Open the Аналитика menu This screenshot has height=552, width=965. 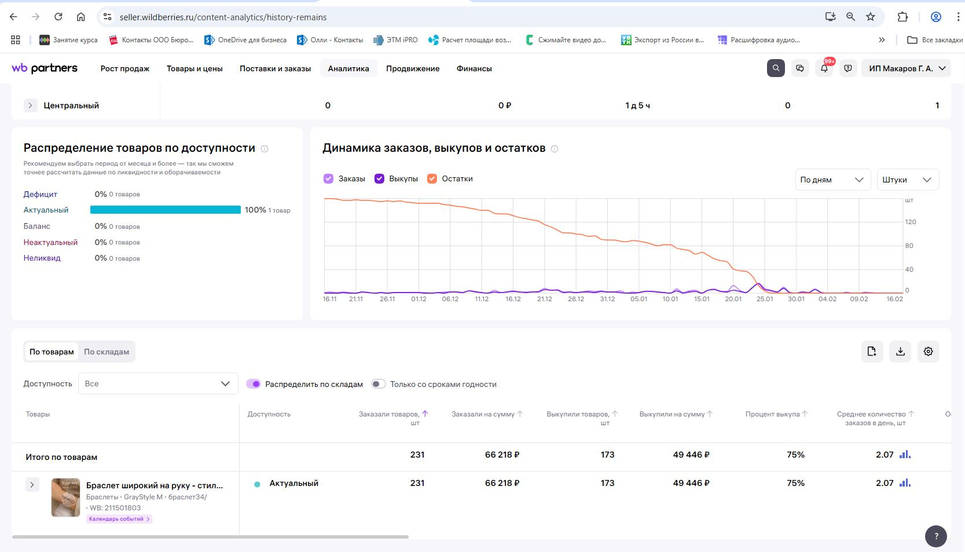[348, 68]
